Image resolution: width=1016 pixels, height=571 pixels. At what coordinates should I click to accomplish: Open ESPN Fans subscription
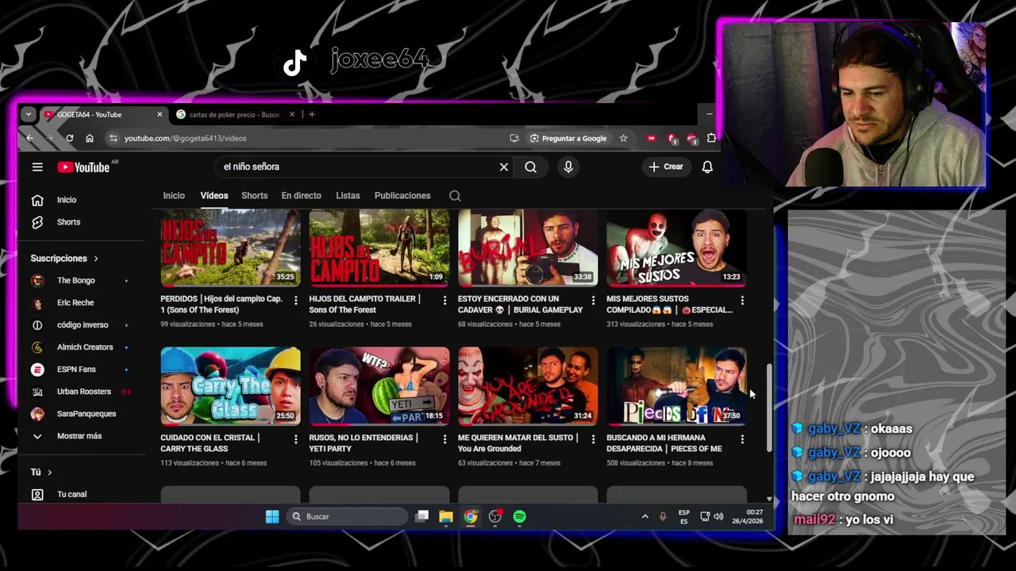coord(76,370)
